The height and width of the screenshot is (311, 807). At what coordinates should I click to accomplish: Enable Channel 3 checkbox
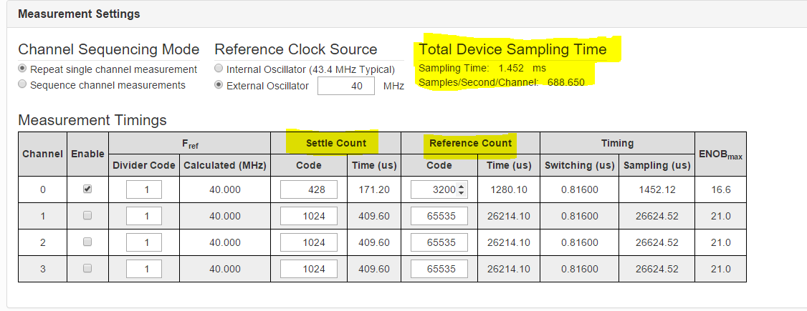point(87,268)
